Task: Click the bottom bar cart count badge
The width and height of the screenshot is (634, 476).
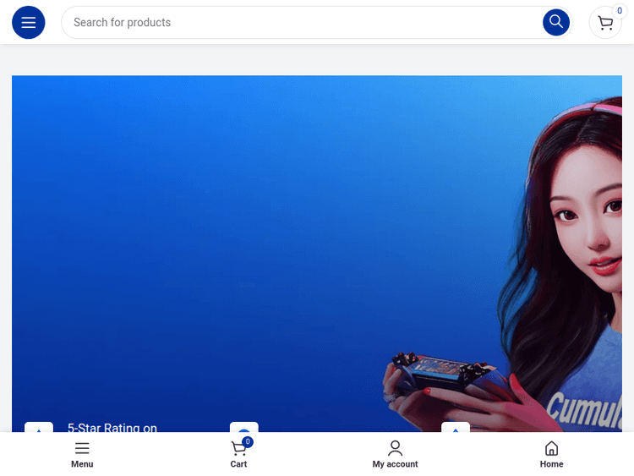Action: (247, 441)
